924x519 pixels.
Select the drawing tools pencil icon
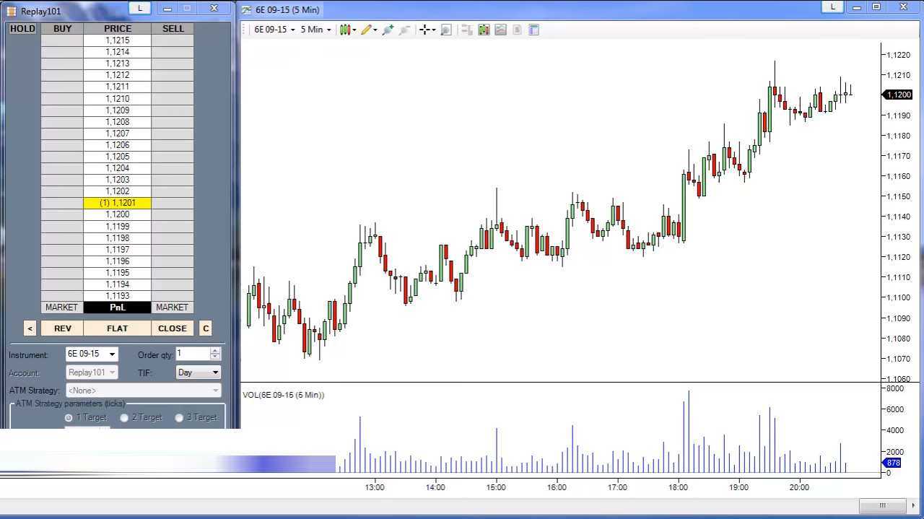[367, 30]
